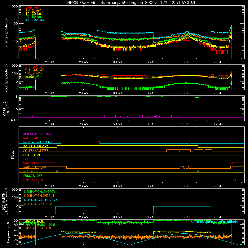This screenshot has height=248, width=248.
Task: Click the BAD_PACKETS flag label
Action: coord(34,180)
